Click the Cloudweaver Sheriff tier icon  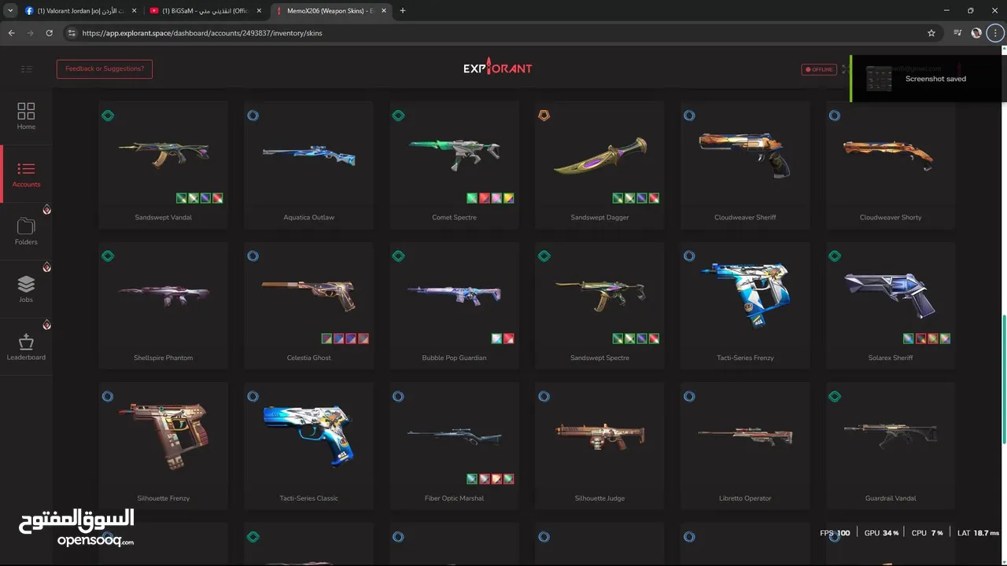[689, 116]
